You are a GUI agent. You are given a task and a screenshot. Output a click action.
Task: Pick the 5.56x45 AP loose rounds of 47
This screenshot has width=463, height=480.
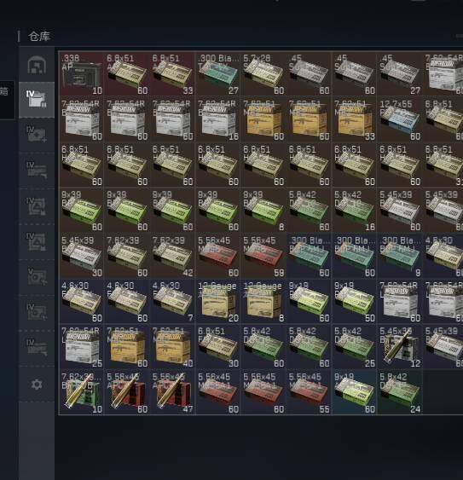pos(173,392)
